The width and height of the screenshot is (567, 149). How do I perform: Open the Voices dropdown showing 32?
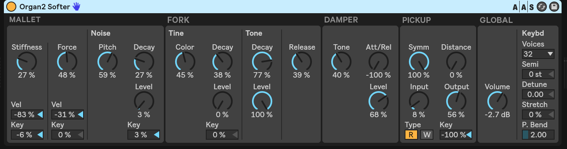pyautogui.click(x=538, y=54)
